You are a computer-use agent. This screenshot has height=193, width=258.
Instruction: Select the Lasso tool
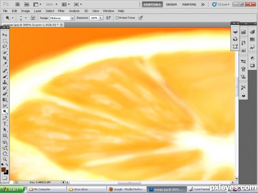click(5, 46)
